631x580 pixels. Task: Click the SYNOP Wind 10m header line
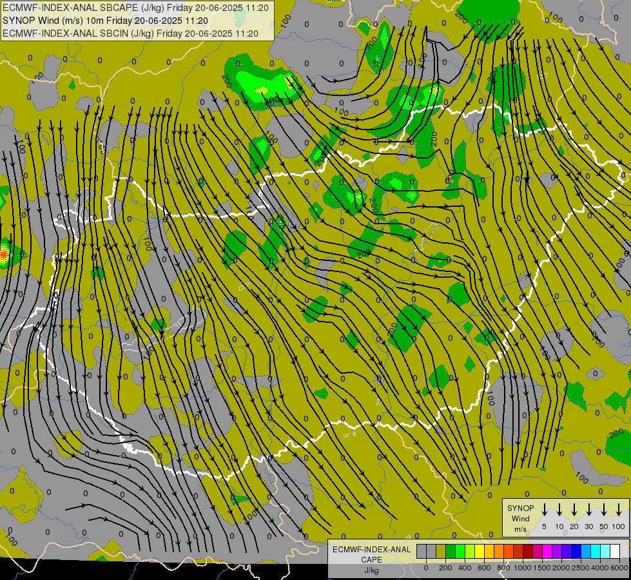pos(106,21)
